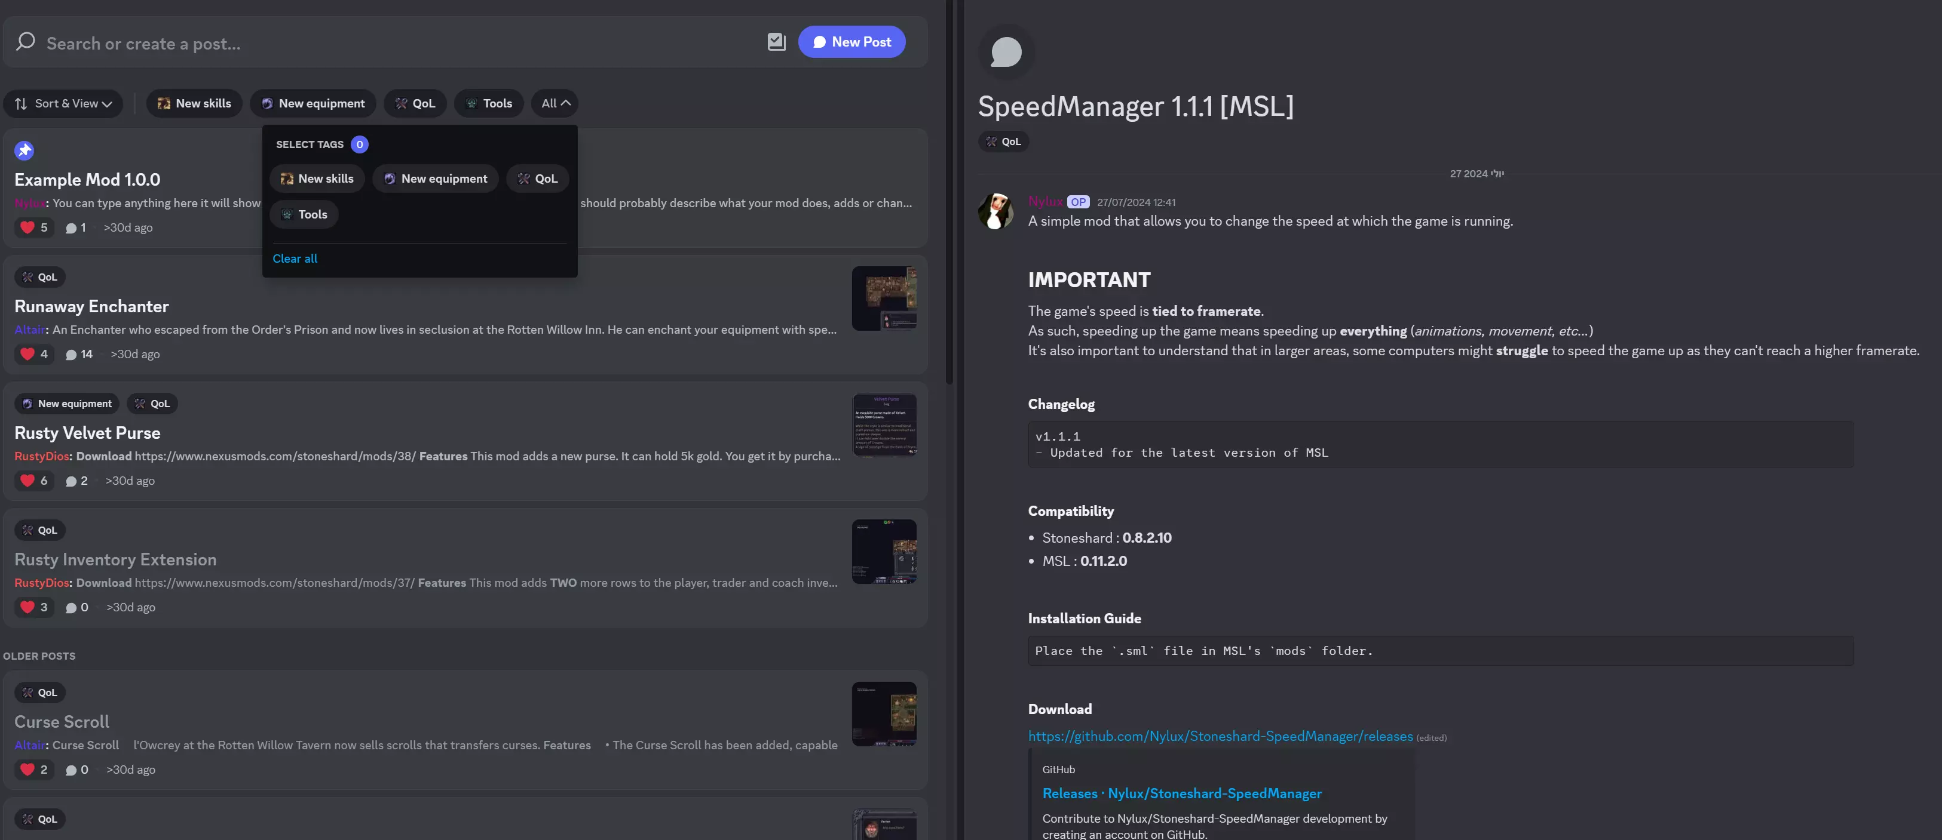Open the Rusty Inventory Extension post
The height and width of the screenshot is (840, 1942).
tap(115, 559)
